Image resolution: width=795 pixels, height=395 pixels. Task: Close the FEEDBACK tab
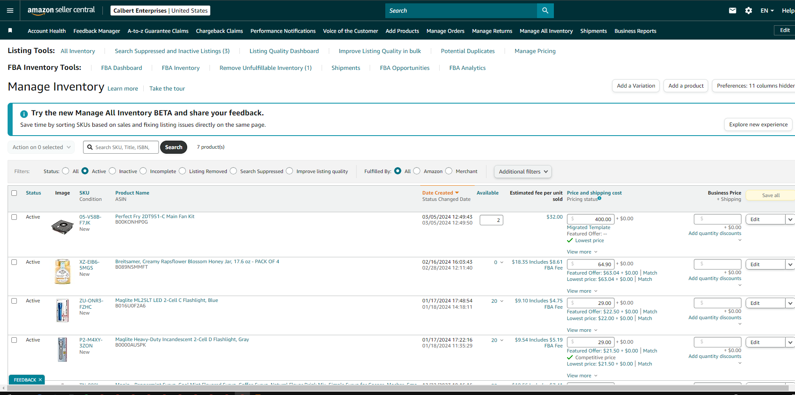pyautogui.click(x=40, y=380)
